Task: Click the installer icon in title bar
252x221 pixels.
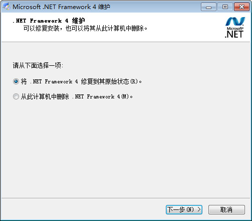Action: click(7, 7)
